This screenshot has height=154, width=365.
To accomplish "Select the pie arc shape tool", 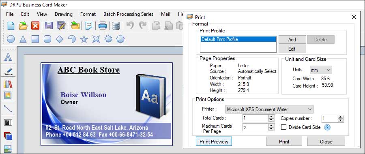I will [x=72, y=39].
